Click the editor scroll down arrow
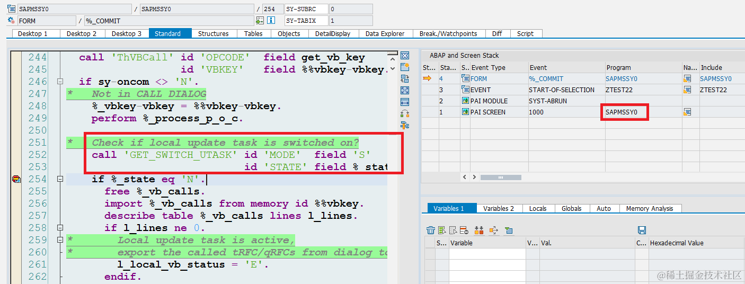Image resolution: width=745 pixels, height=284 pixels. point(392,68)
